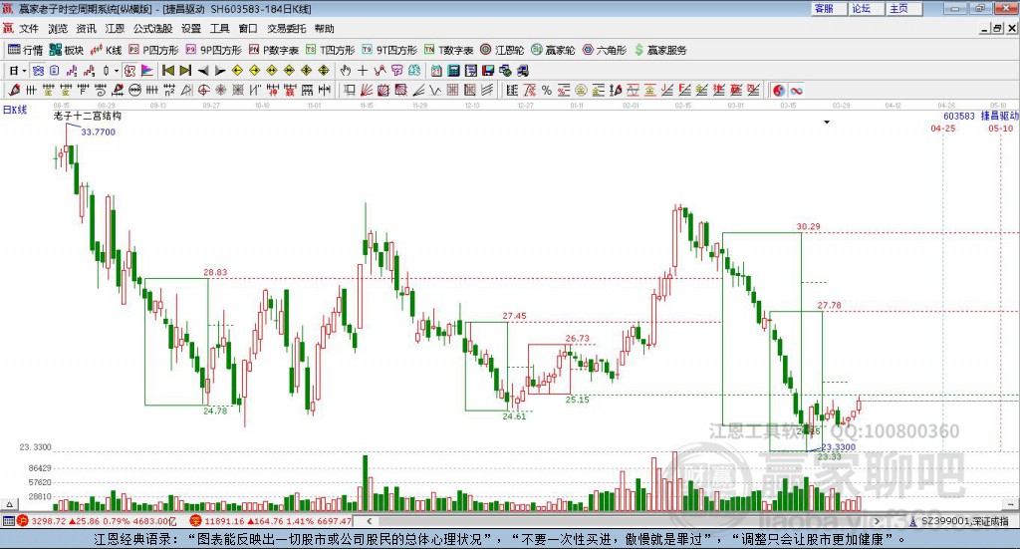Viewport: 1020px width, 549px height.
Task: Click the 老子十二宫结构 label
Action: (x=88, y=116)
